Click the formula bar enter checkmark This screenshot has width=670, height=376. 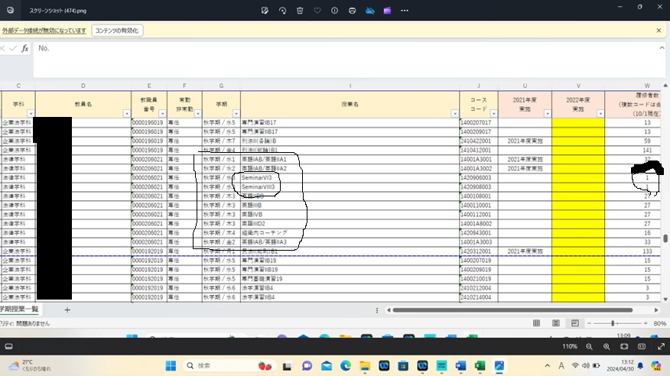click(13, 48)
